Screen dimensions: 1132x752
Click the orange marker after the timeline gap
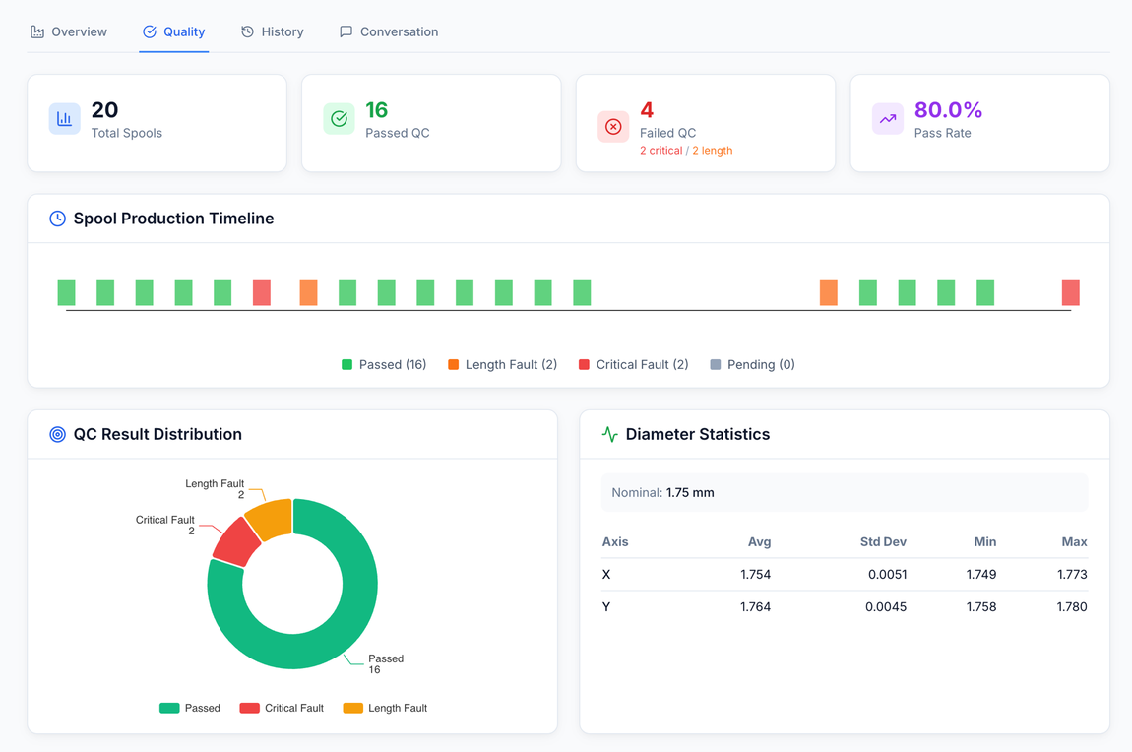[829, 292]
